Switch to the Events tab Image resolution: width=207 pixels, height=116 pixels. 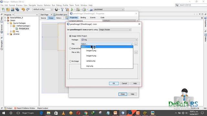coord(93,17)
